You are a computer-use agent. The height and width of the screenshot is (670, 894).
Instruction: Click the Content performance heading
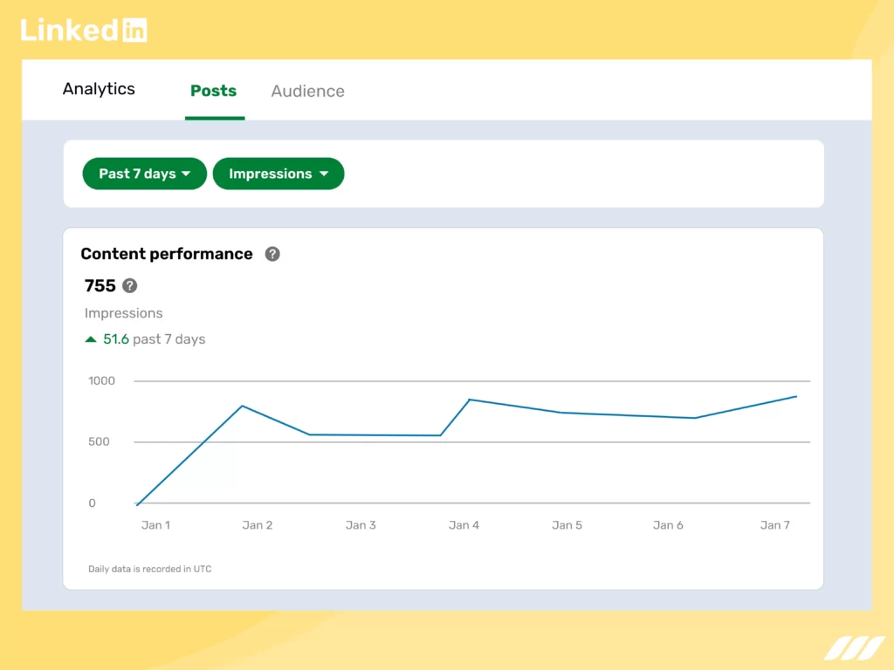click(167, 254)
